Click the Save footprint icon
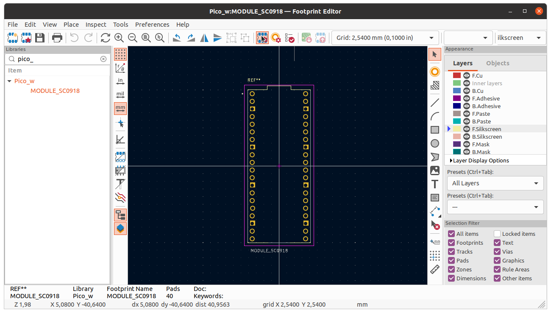 [39, 38]
